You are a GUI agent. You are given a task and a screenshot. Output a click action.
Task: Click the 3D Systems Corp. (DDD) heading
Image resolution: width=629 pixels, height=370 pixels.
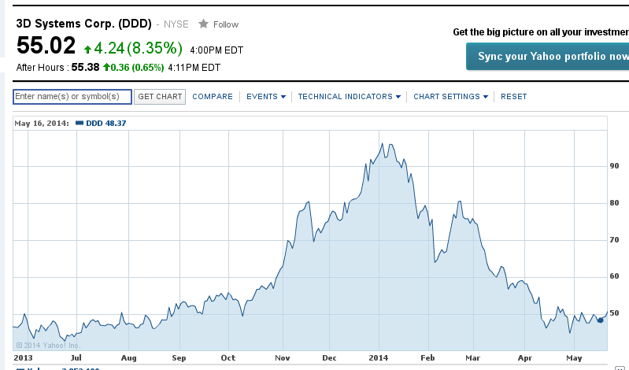tap(83, 24)
